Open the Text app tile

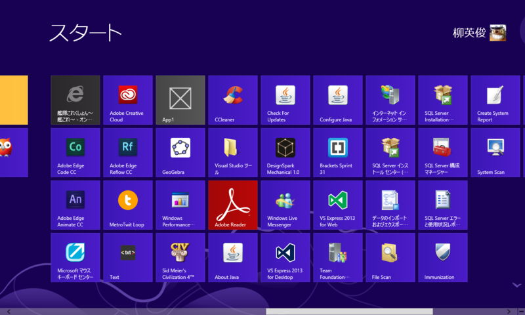(128, 258)
